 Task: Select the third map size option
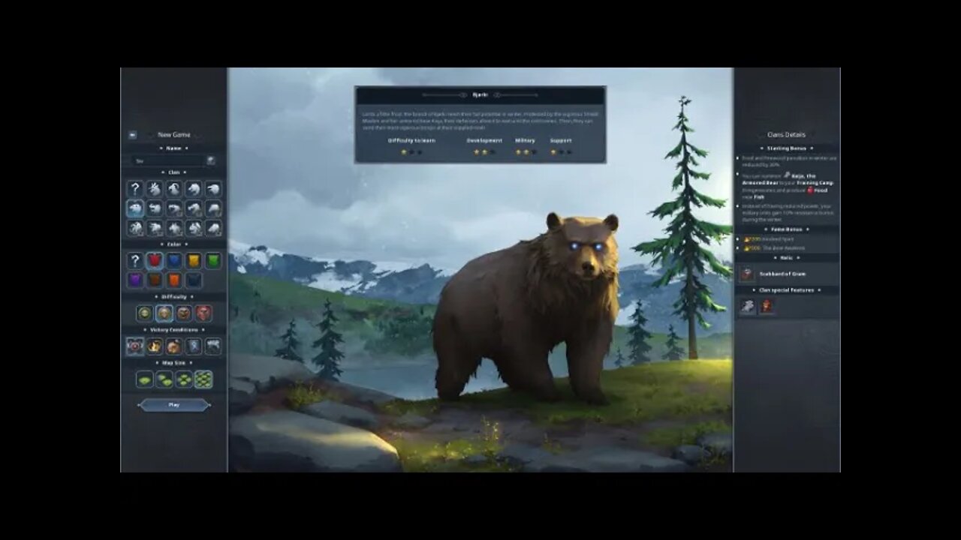(x=184, y=379)
